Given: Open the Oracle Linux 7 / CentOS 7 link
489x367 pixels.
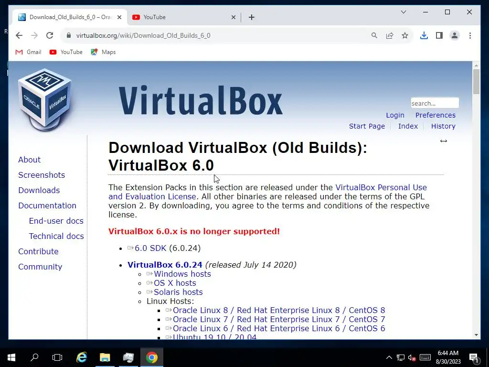Looking at the screenshot, I should click(279, 319).
